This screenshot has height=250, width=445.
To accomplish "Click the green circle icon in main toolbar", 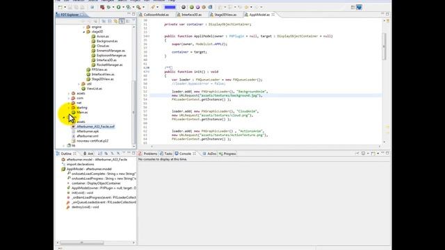I will [192, 7].
